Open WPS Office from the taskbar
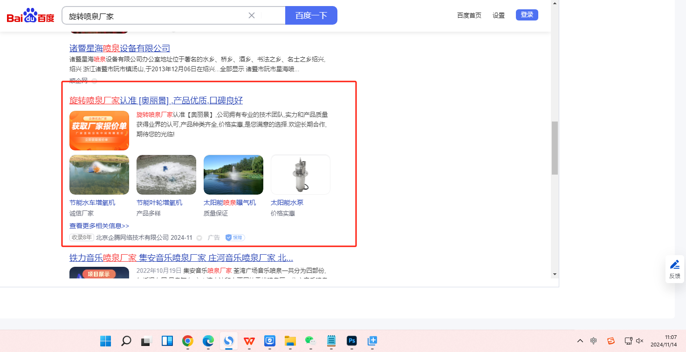 click(249, 341)
